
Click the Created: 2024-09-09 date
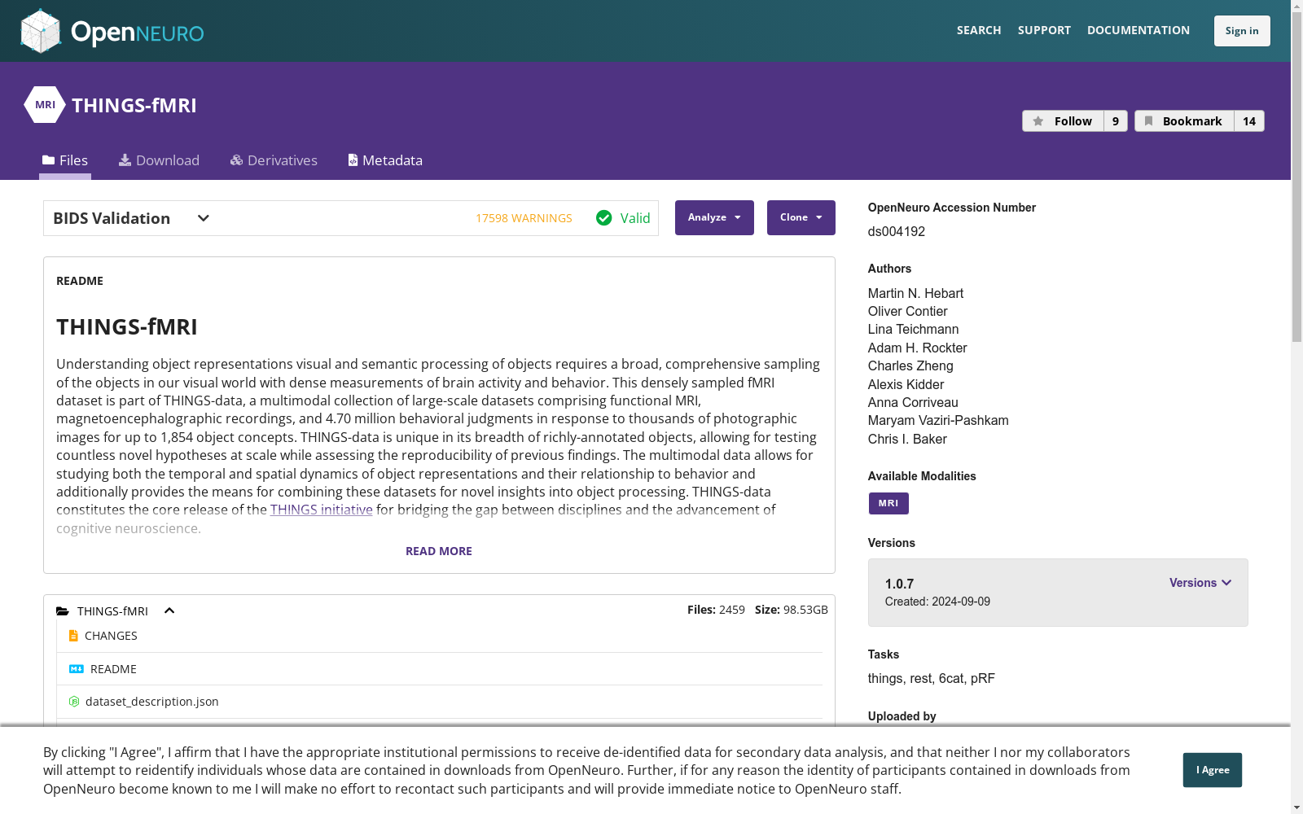point(937,602)
